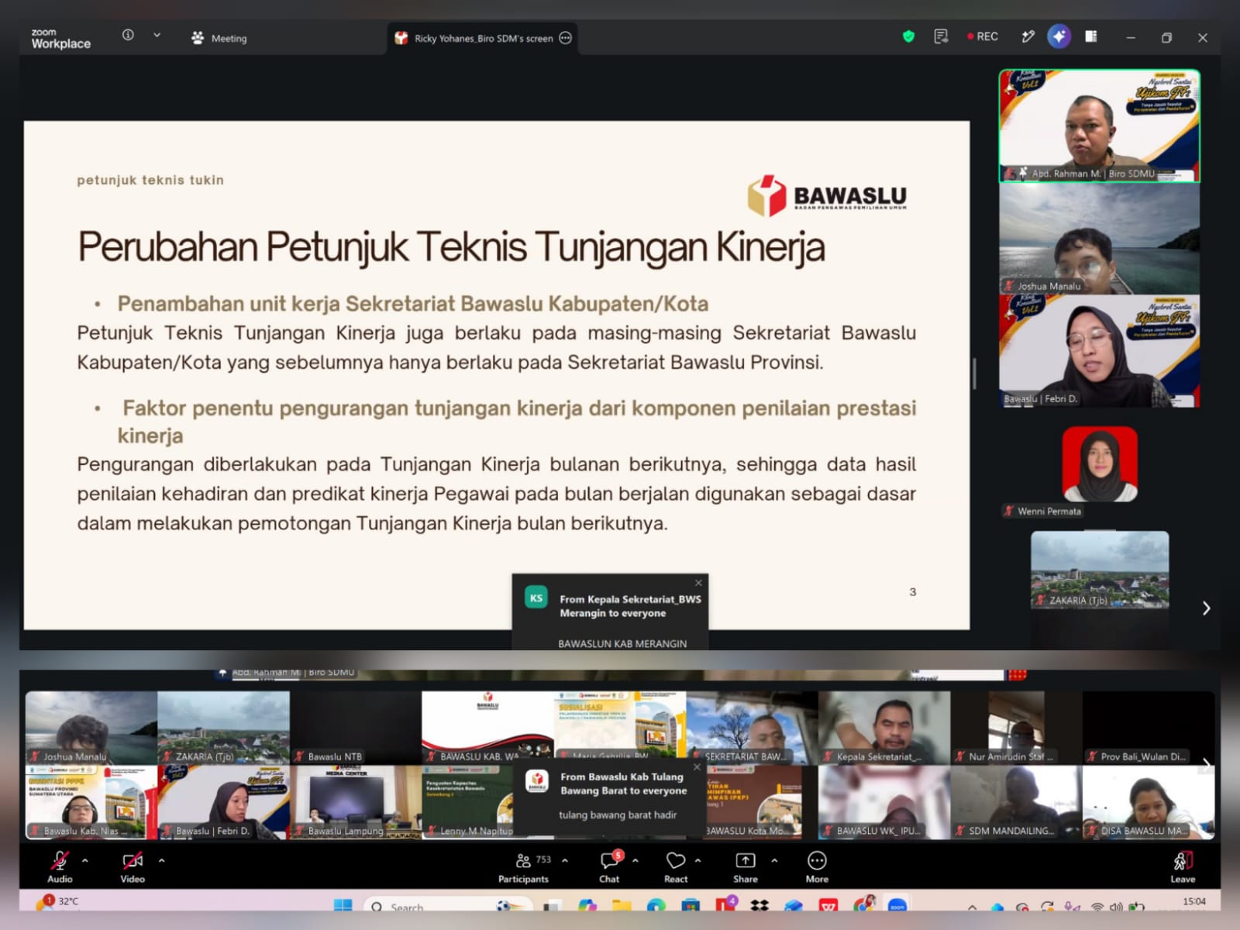Click BAWASLU WK_IPU gallery tile

point(883,802)
